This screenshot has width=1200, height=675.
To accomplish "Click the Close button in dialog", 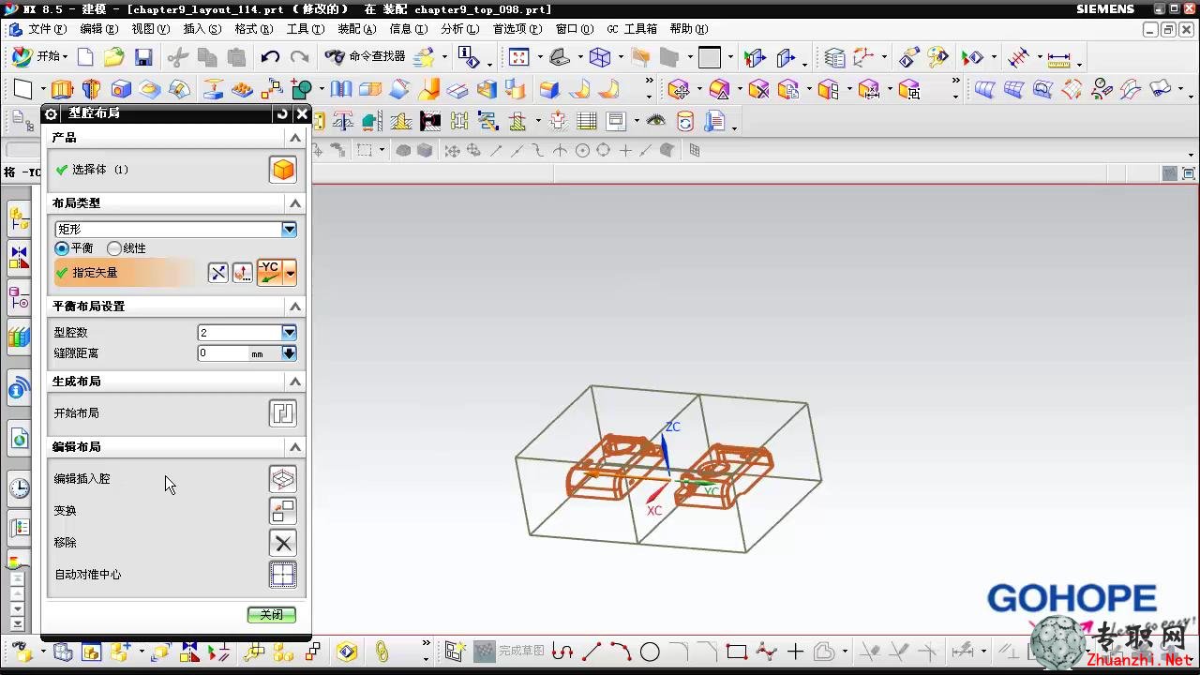I will pos(272,615).
